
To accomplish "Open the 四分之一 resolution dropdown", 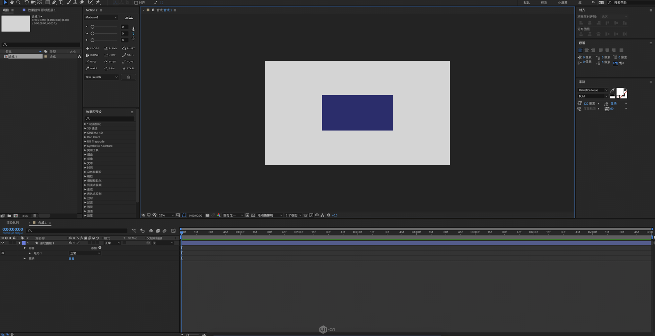I will point(233,215).
